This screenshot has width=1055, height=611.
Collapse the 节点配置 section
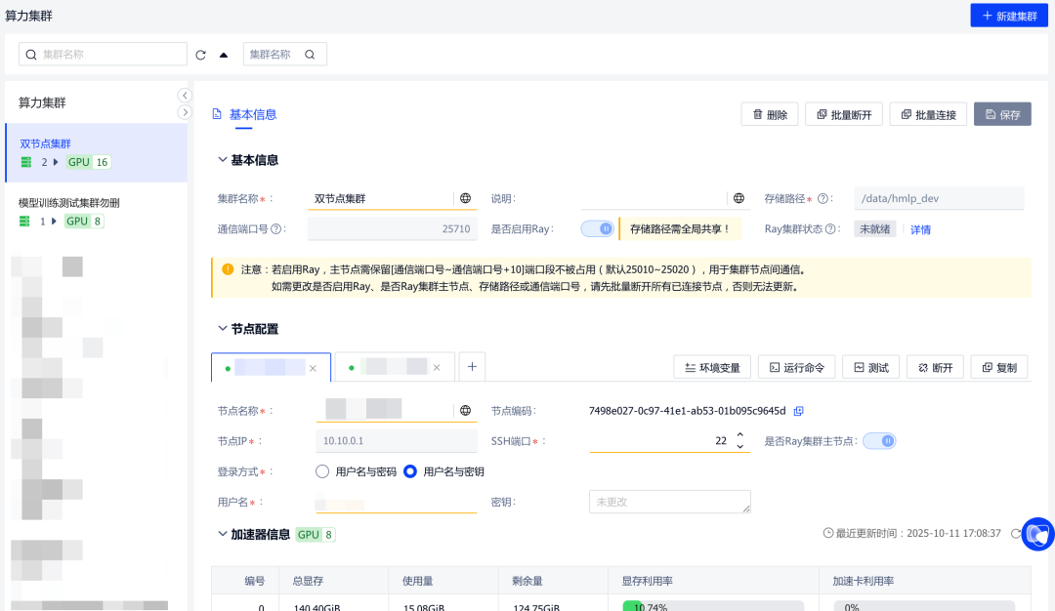(x=220, y=329)
